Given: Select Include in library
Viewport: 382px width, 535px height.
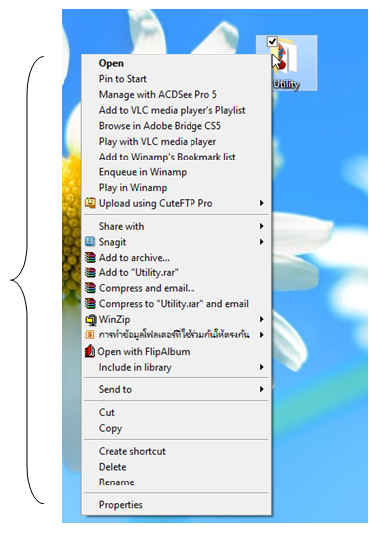Looking at the screenshot, I should pyautogui.click(x=177, y=367).
